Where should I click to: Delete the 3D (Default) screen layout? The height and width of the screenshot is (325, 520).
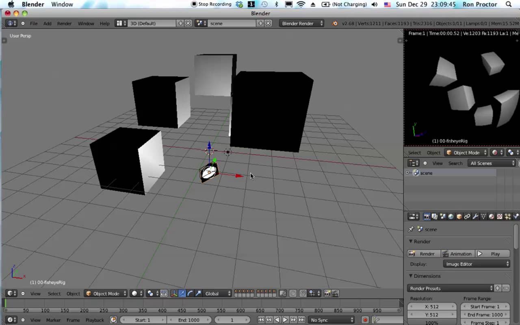[x=188, y=23]
